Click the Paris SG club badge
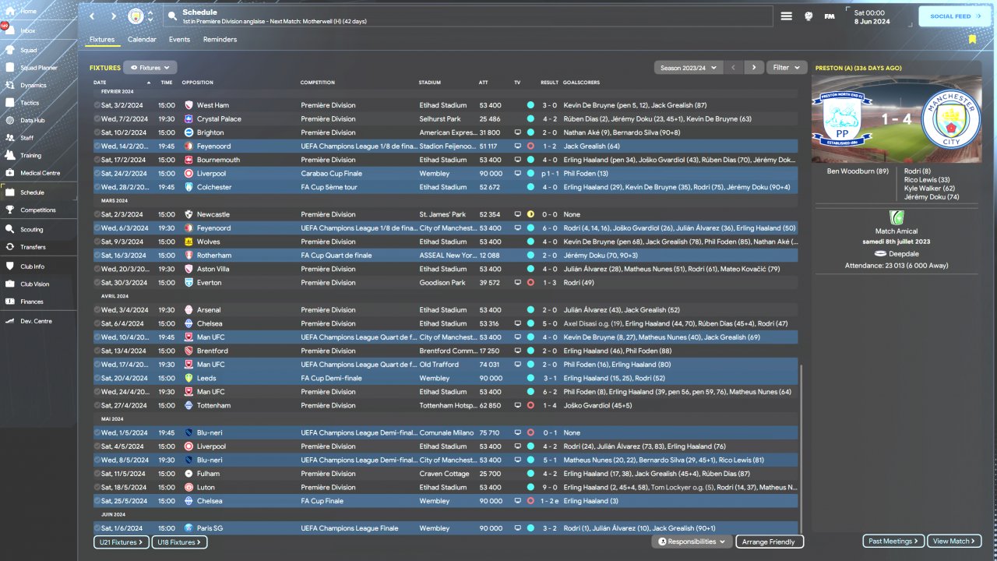 (188, 528)
